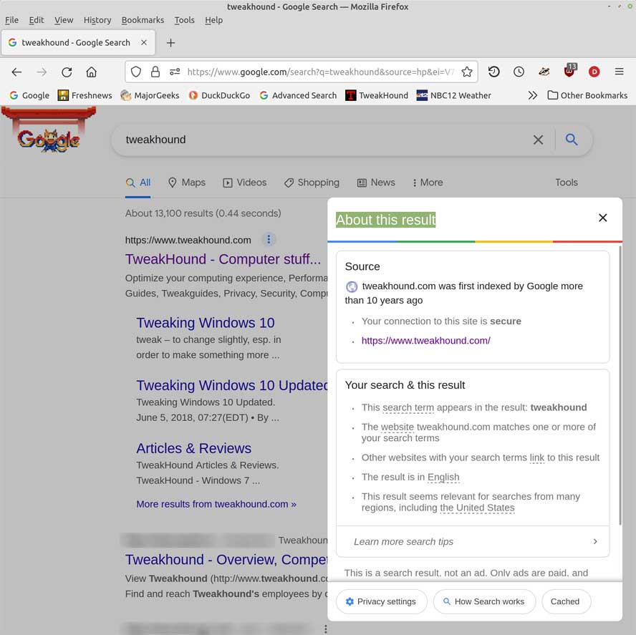The image size is (636, 635).
Task: Click the Firefox address bar URL
Action: pos(320,72)
